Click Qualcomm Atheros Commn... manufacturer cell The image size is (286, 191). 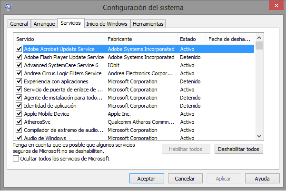click(141, 122)
